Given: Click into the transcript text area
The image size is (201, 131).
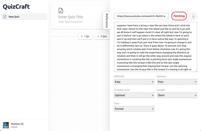Looking at the screenshot, I should click(x=156, y=47).
